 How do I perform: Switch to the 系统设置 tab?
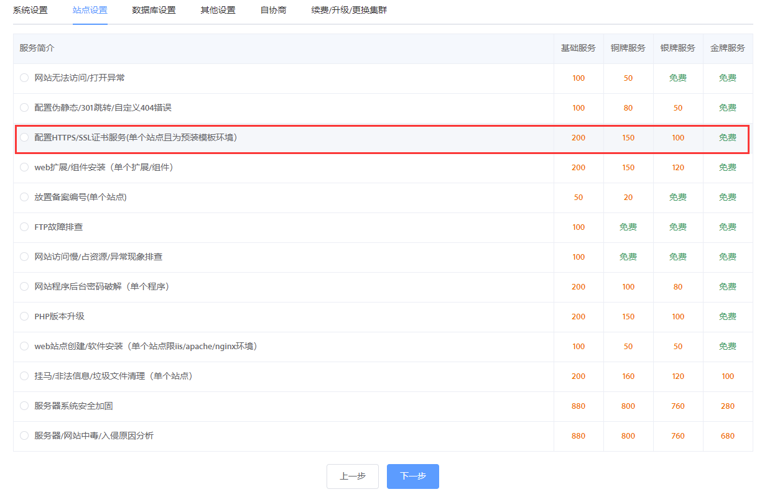[x=30, y=10]
